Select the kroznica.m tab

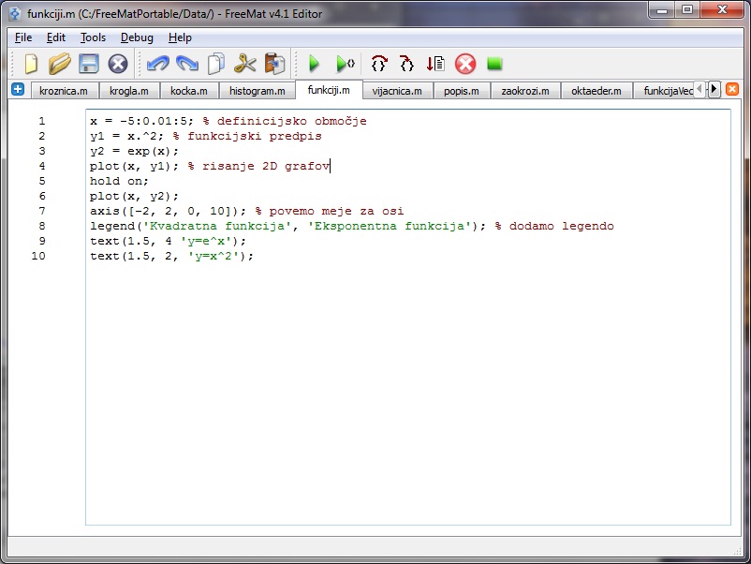click(64, 91)
